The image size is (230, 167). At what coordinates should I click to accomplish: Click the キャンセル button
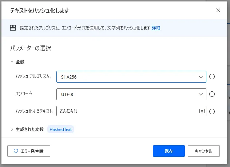[204, 151]
